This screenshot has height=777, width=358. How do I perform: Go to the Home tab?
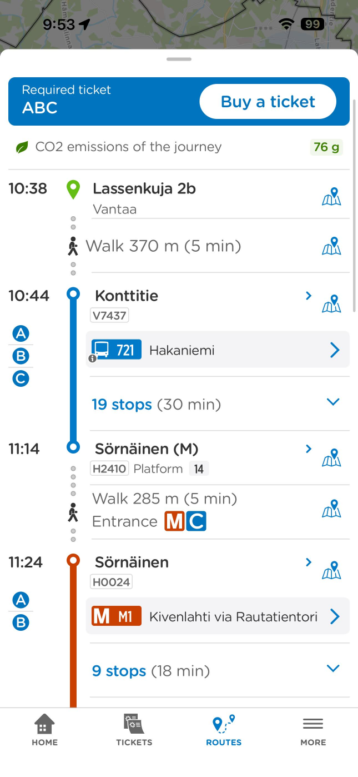pyautogui.click(x=44, y=730)
